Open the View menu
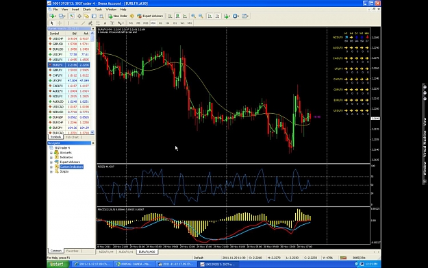The width and height of the screenshot is (428, 268). click(64, 10)
